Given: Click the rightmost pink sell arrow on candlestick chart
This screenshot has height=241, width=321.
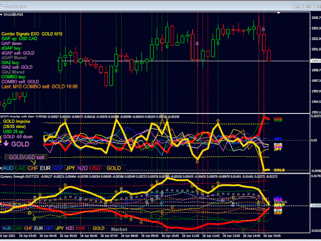Looking at the screenshot, I should tap(264, 29).
